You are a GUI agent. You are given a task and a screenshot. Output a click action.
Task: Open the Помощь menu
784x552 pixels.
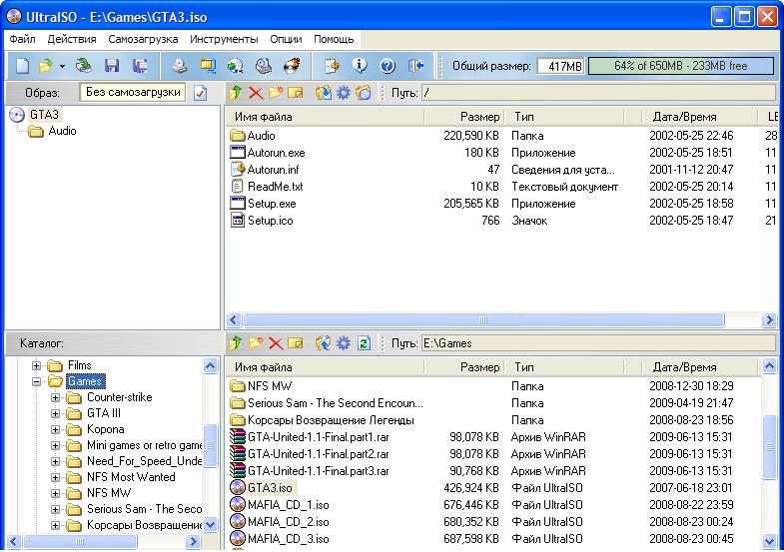click(x=334, y=39)
